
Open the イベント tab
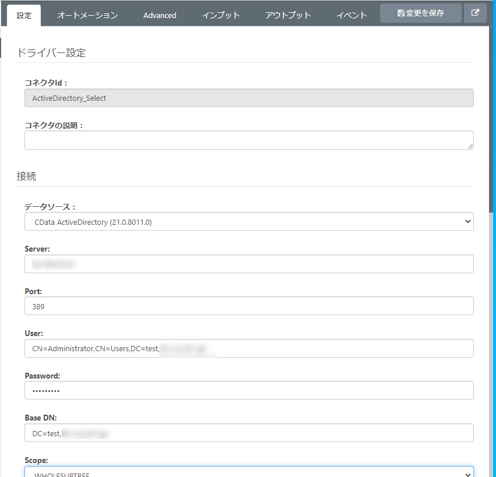pos(352,16)
